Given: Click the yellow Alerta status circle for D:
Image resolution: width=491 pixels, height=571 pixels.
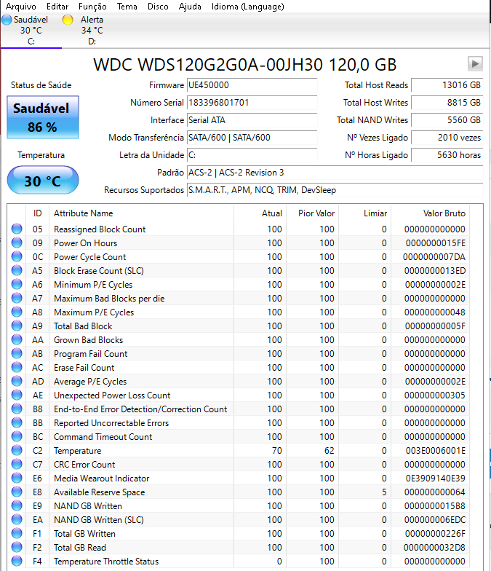Looking at the screenshot, I should (68, 20).
